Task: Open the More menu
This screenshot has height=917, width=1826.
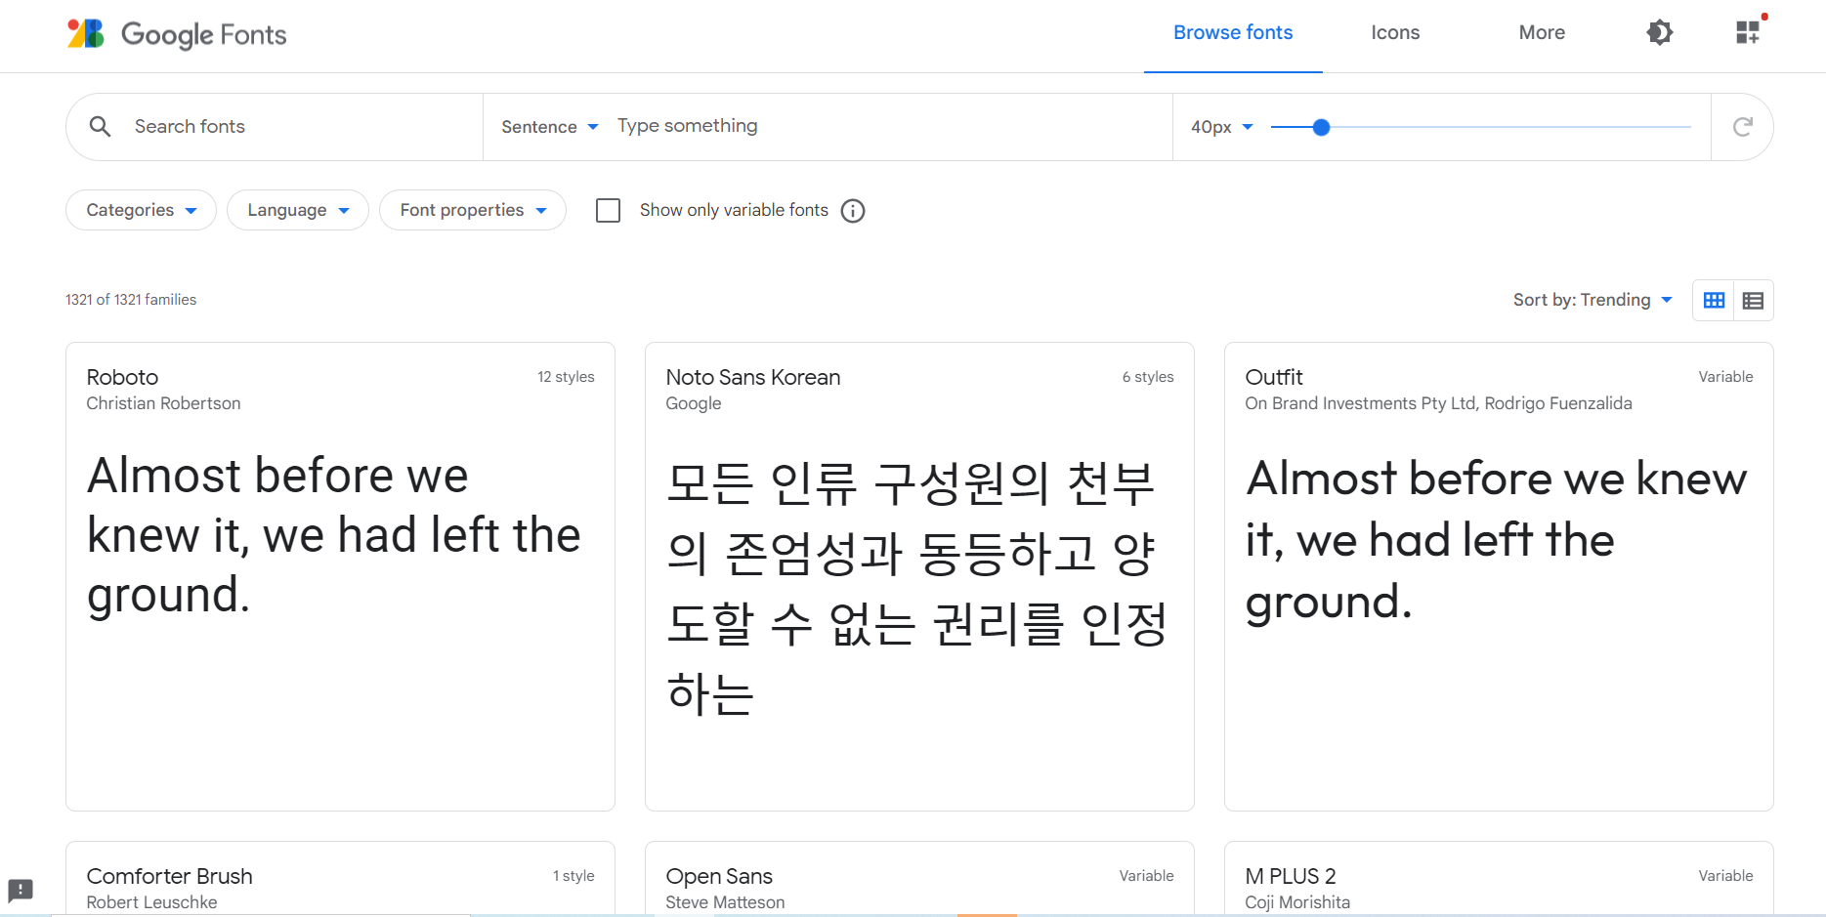Action: point(1542,32)
